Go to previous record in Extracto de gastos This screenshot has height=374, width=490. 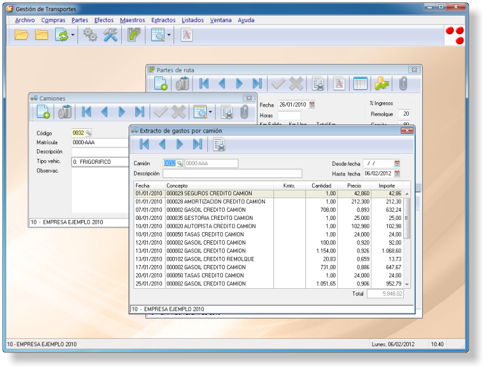click(162, 144)
